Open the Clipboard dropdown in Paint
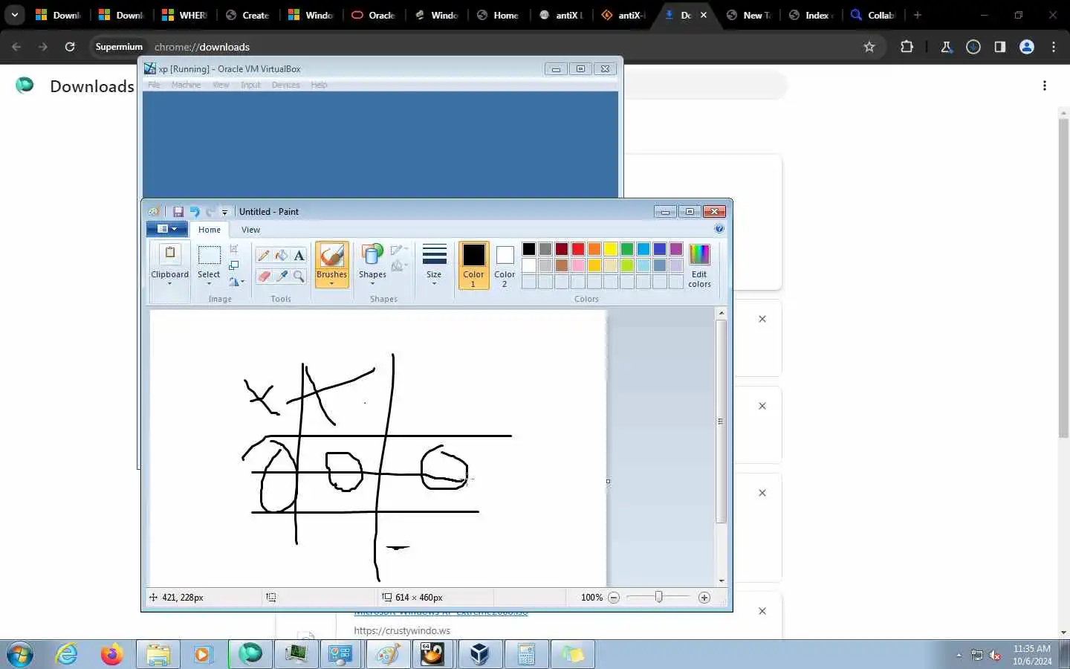The height and width of the screenshot is (669, 1070). (x=169, y=265)
